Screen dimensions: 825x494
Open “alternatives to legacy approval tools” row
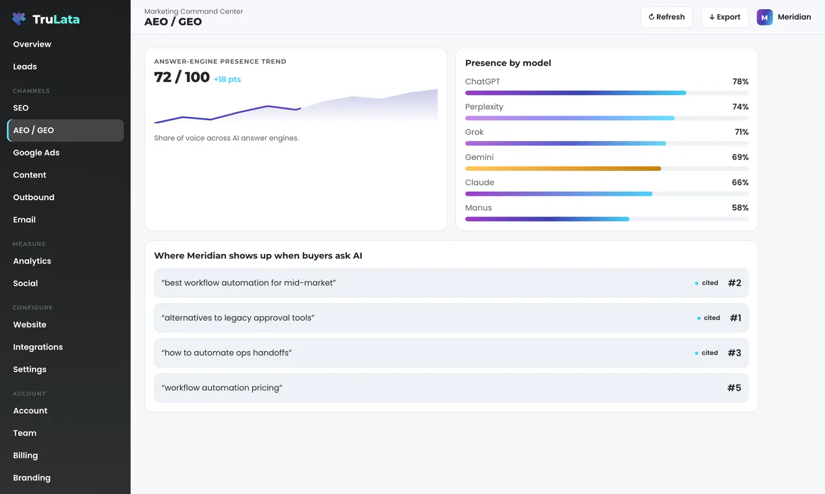[451, 318]
